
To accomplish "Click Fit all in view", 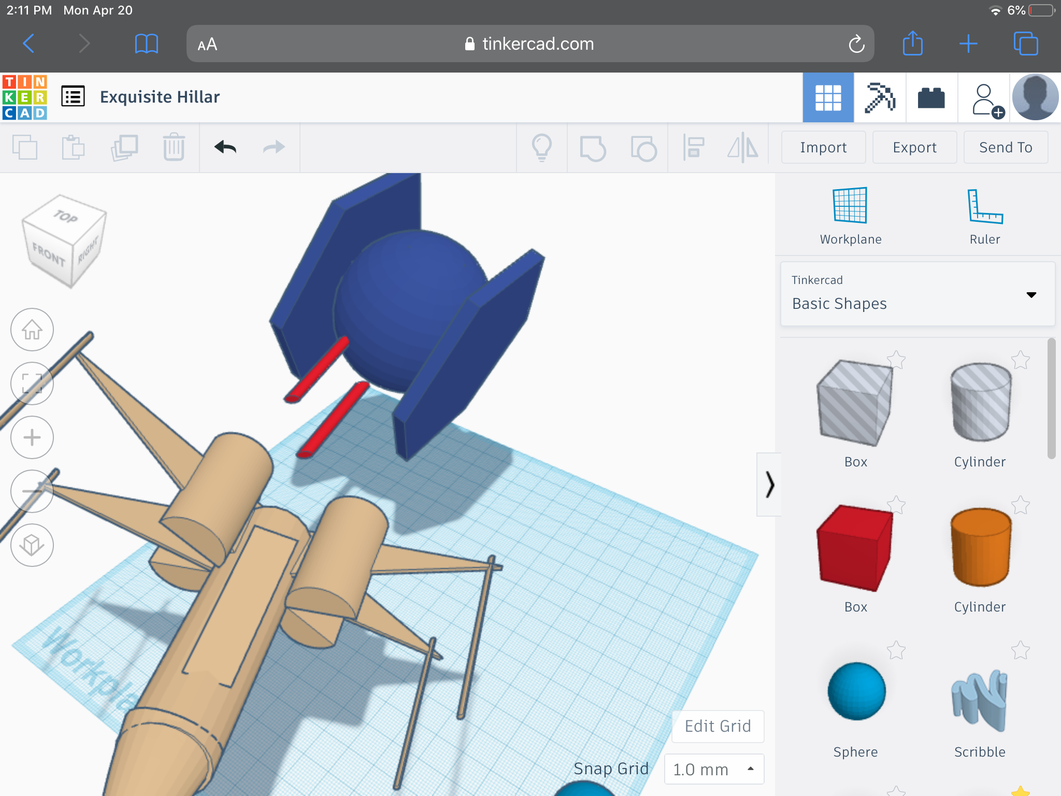I will click(32, 383).
